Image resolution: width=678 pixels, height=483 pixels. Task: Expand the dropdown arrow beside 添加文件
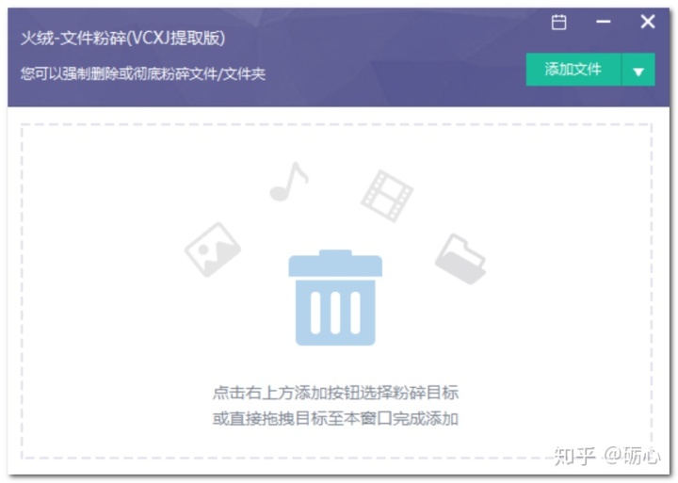coord(638,70)
